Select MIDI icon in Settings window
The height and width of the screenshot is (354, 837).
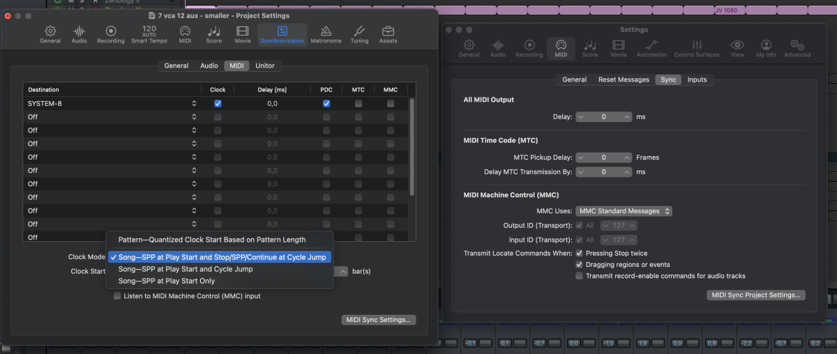click(561, 48)
